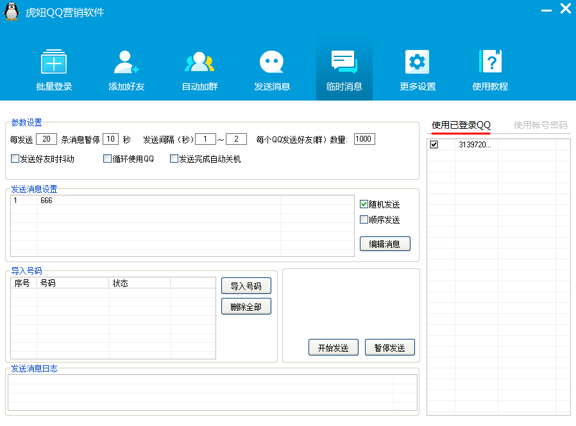
Task: Click the 暂停发送 button
Action: click(x=389, y=347)
